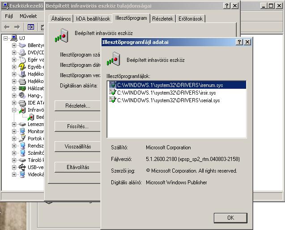This screenshot has width=285, height=230.
Task: Click the DVD/CD drive category icon
Action: (x=22, y=52)
